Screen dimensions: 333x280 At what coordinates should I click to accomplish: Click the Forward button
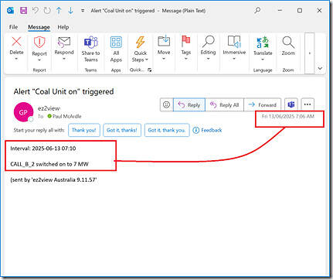pyautogui.click(x=262, y=104)
